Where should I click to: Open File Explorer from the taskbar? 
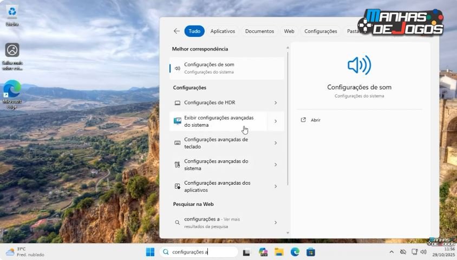(x=279, y=252)
